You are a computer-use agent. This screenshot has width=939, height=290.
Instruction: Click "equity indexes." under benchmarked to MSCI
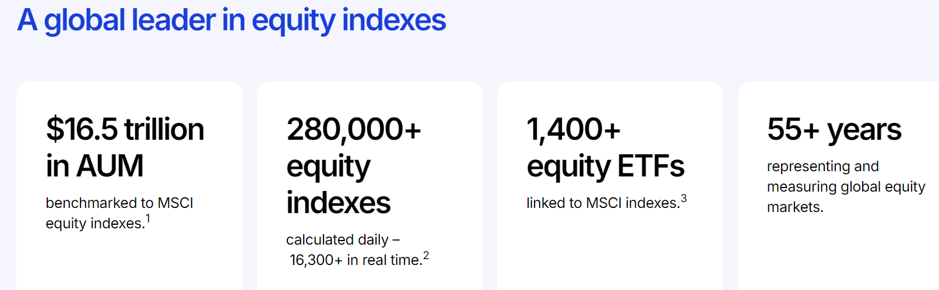point(95,223)
